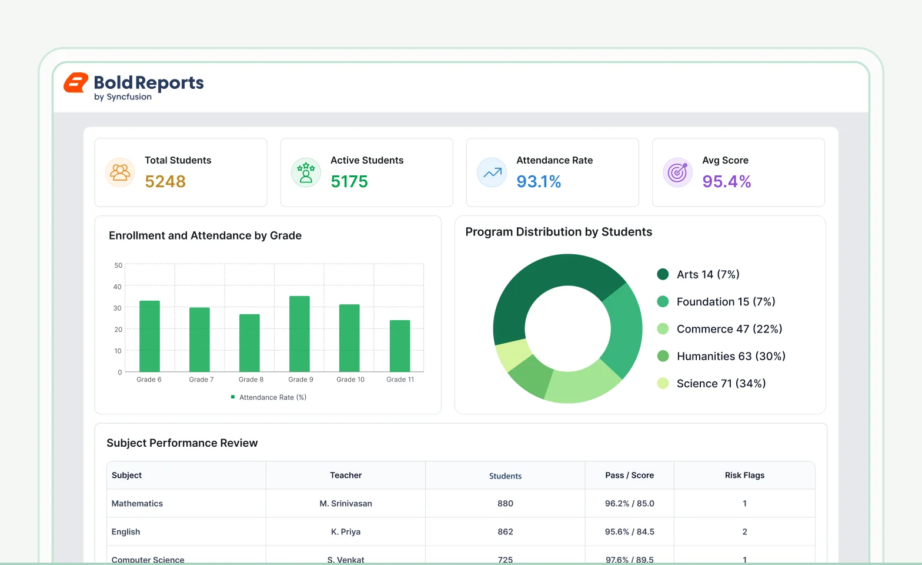Click the '95.6% / 84.5' pass score cell
922x565 pixels.
pyautogui.click(x=630, y=531)
